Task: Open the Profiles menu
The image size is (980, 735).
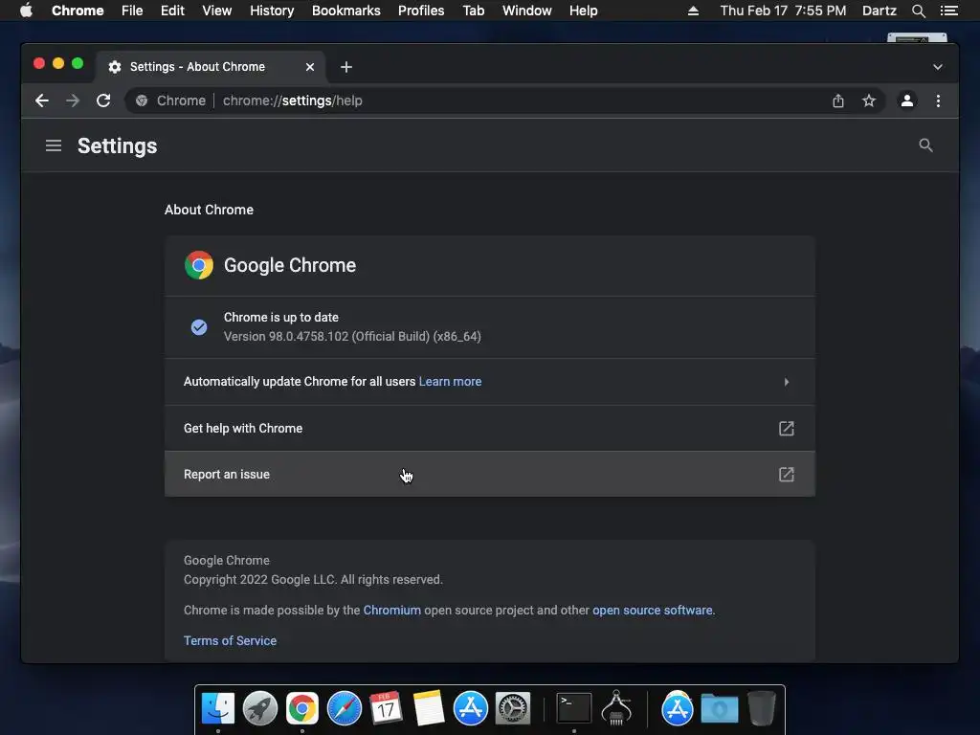Action: [421, 11]
